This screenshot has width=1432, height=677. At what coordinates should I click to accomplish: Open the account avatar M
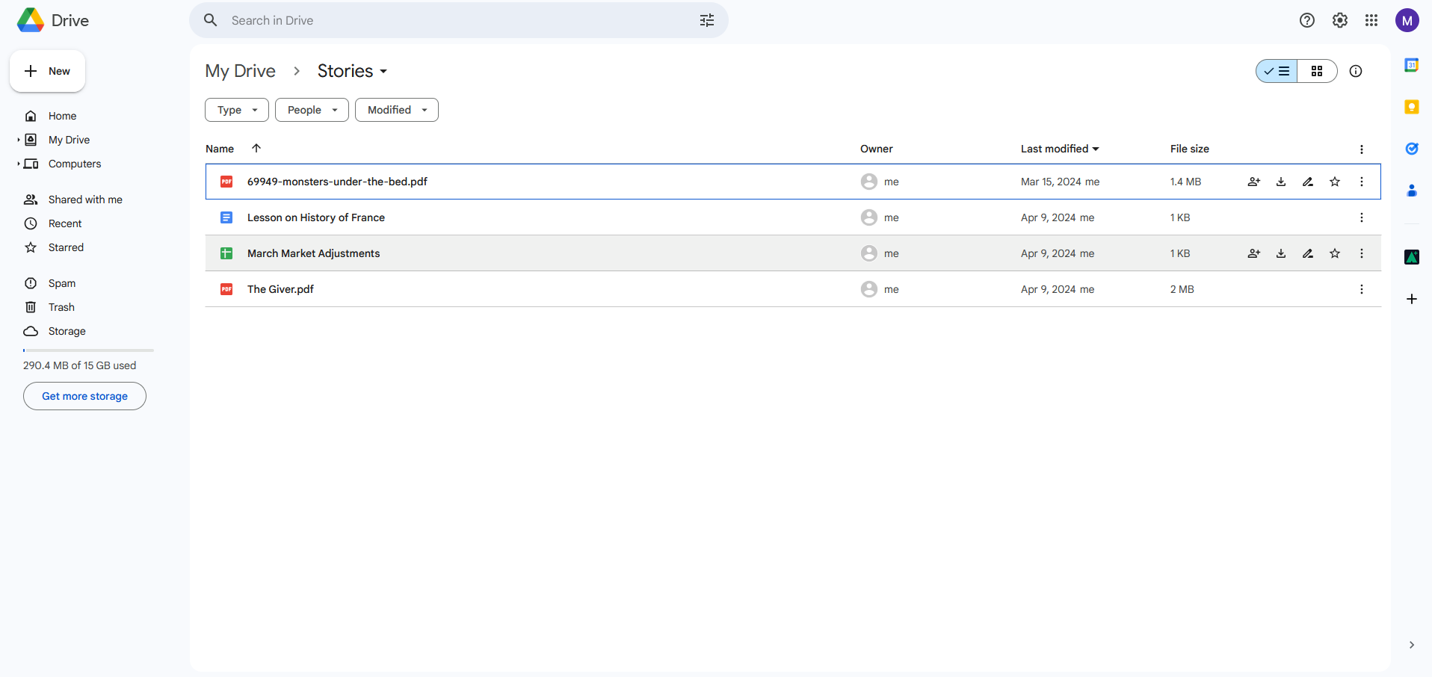click(x=1407, y=20)
